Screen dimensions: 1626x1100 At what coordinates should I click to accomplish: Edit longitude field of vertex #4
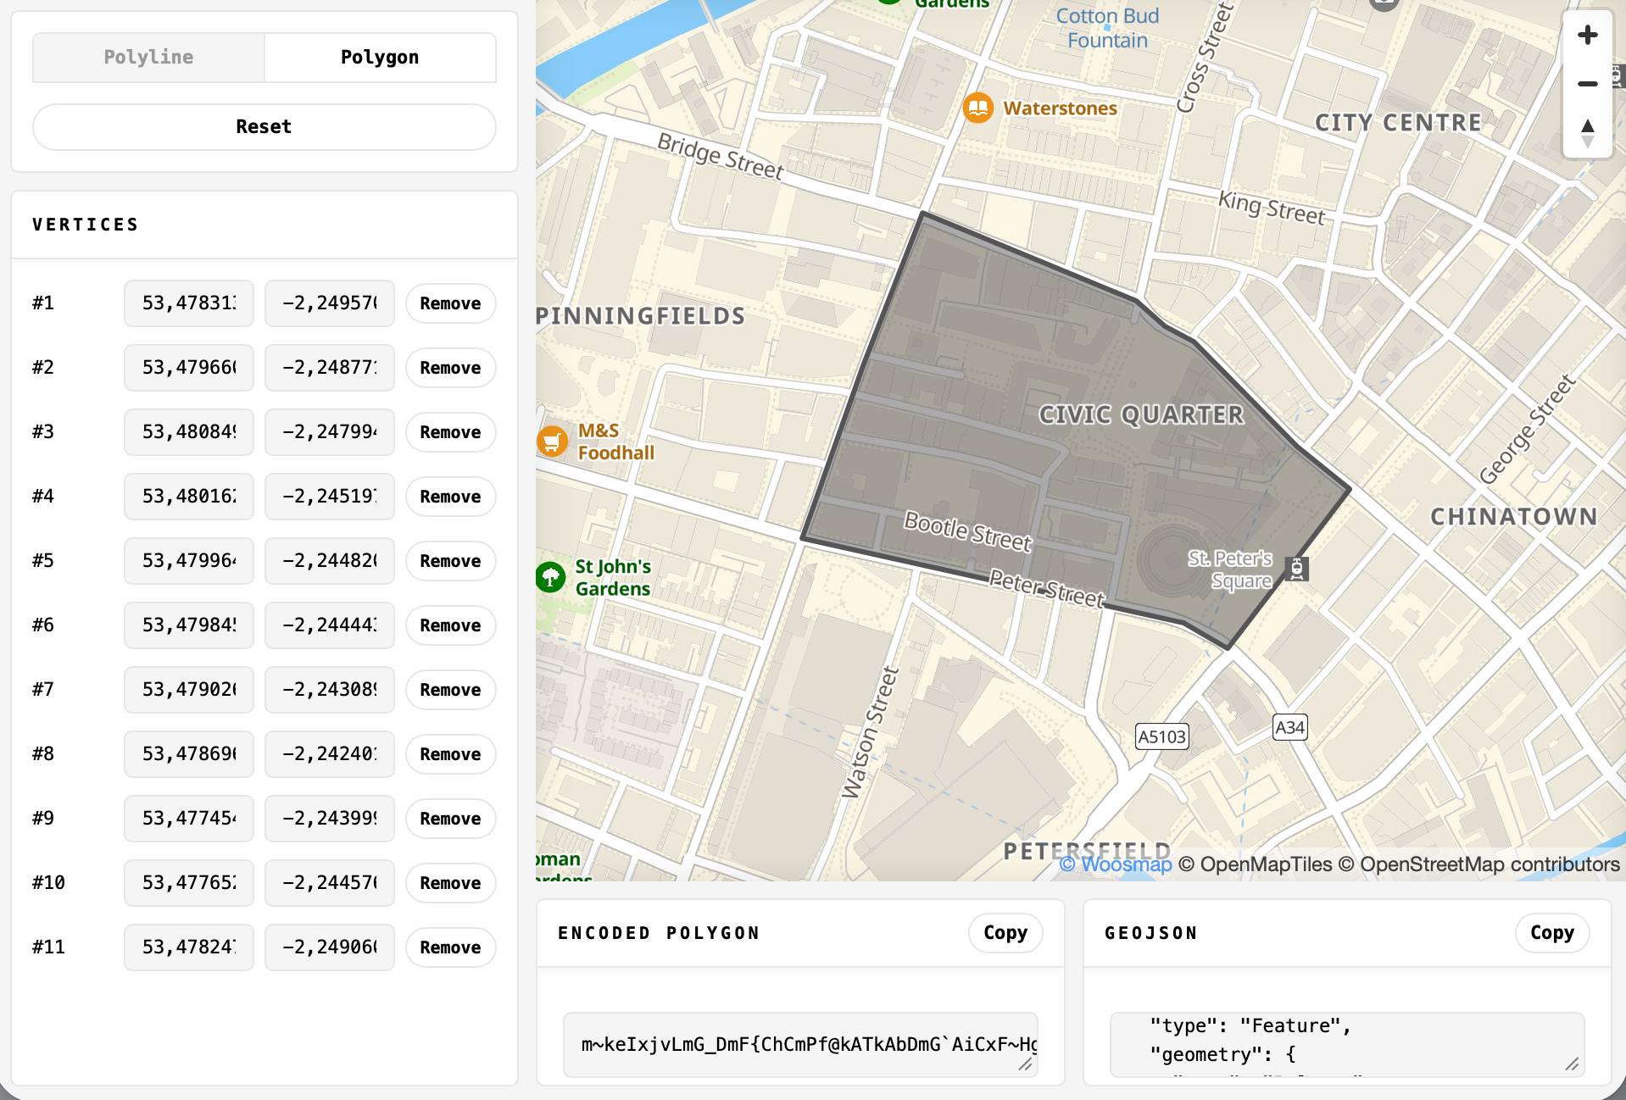pos(330,497)
